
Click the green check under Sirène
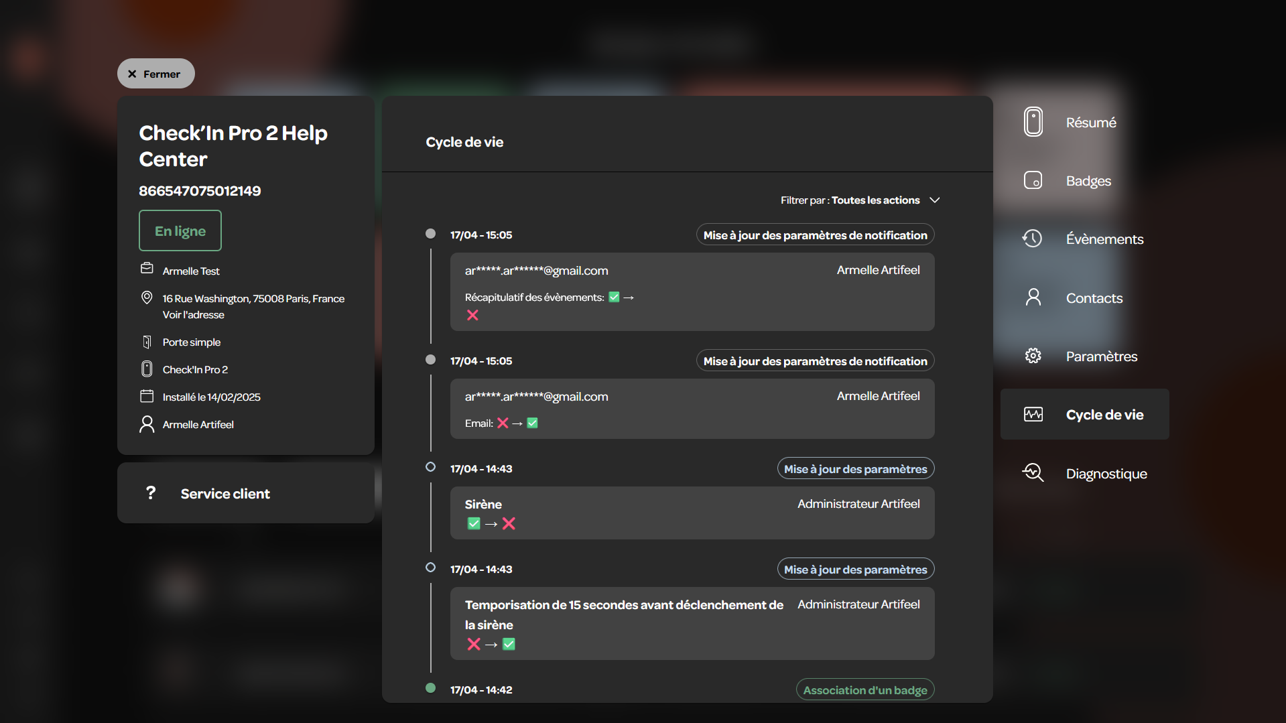474,523
